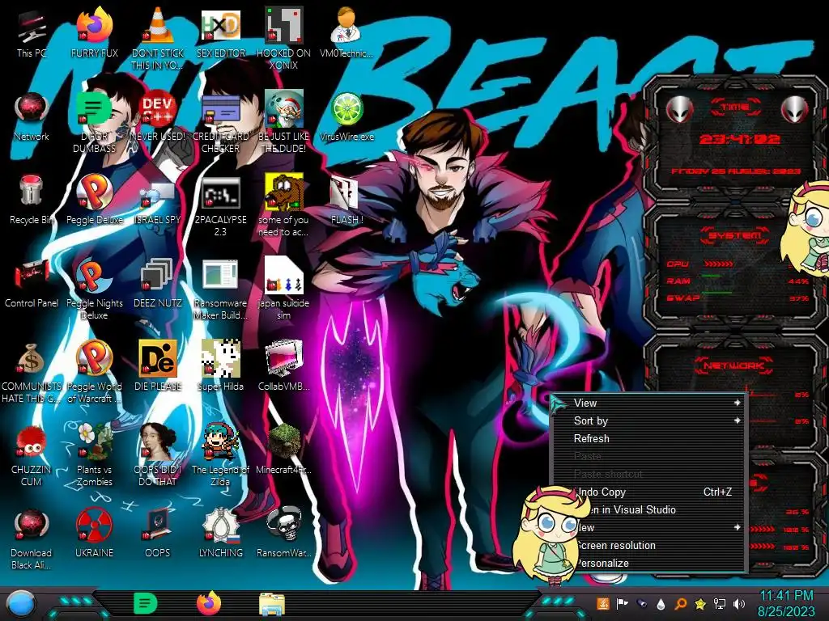Select the Plants vs Zombies shortcut

coord(94,454)
